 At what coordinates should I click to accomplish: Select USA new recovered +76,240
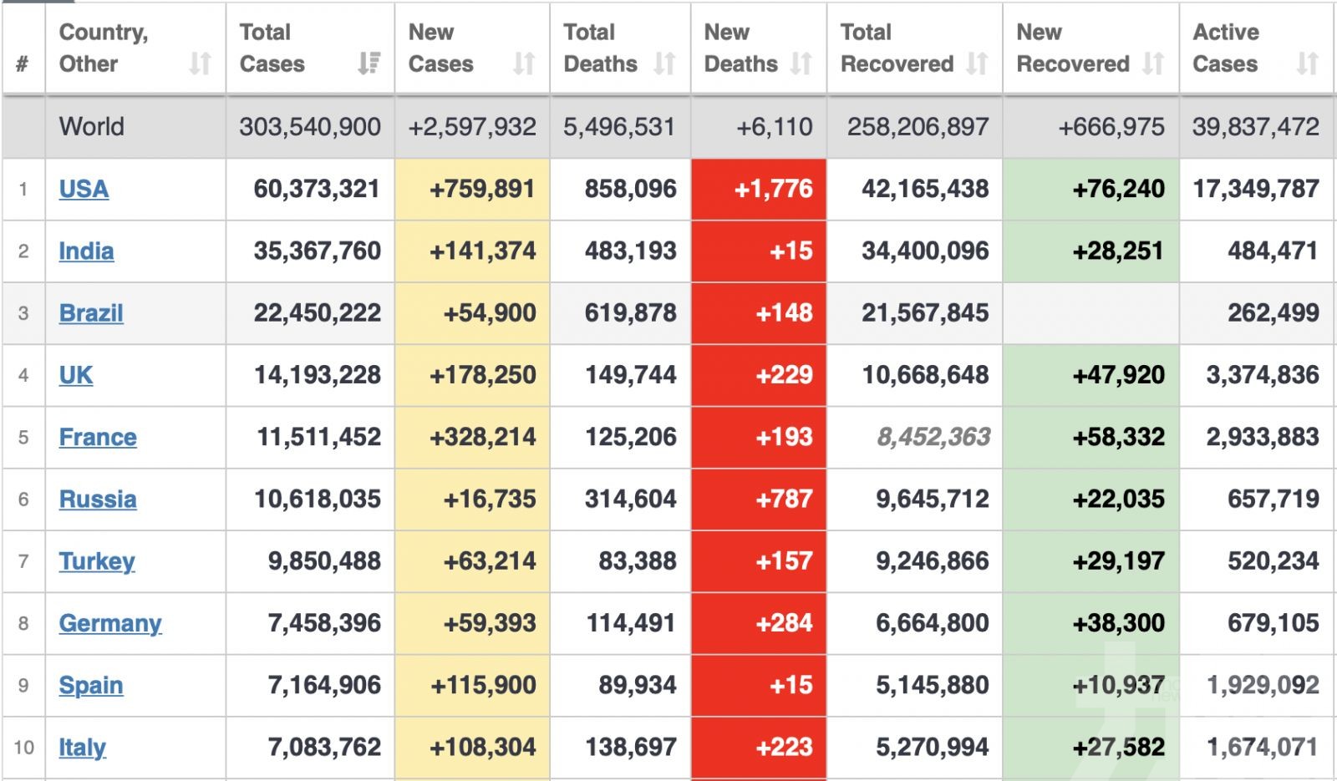pyautogui.click(x=1119, y=189)
